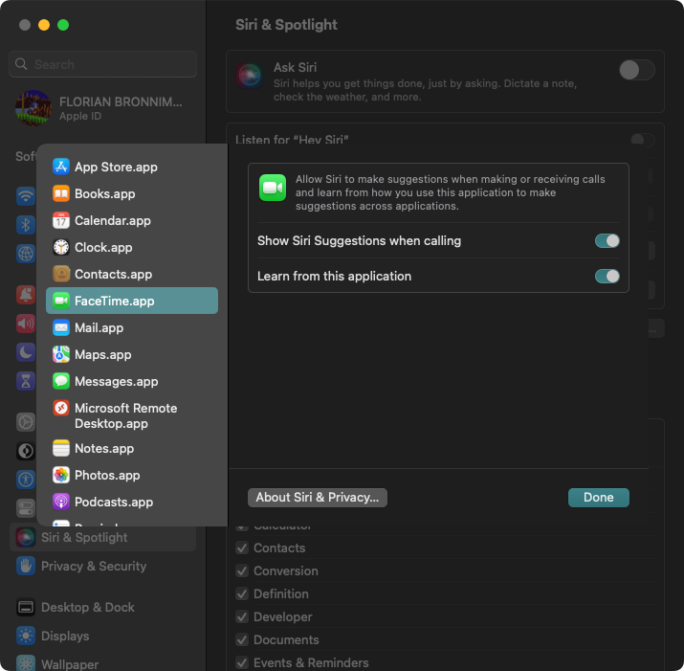This screenshot has width=684, height=671.
Task: Select the Clock.app icon
Action: click(x=61, y=247)
